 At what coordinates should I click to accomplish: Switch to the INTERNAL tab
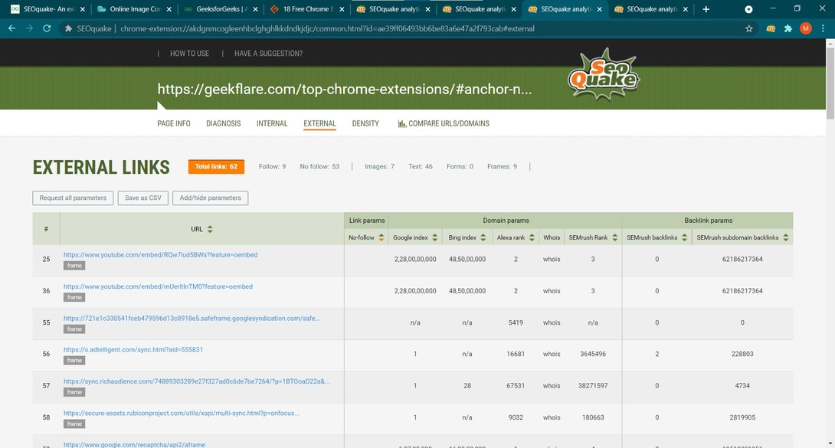tap(272, 123)
